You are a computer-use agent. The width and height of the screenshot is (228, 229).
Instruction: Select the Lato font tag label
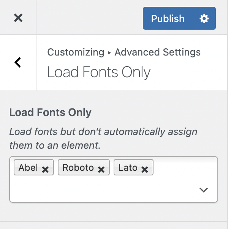[x=128, y=168]
